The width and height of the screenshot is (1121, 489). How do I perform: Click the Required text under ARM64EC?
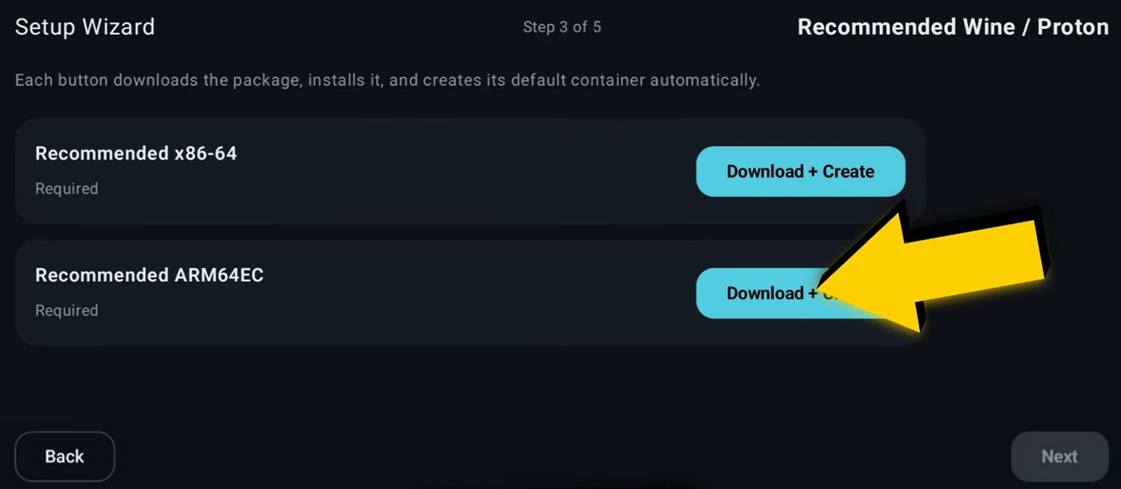tap(67, 310)
